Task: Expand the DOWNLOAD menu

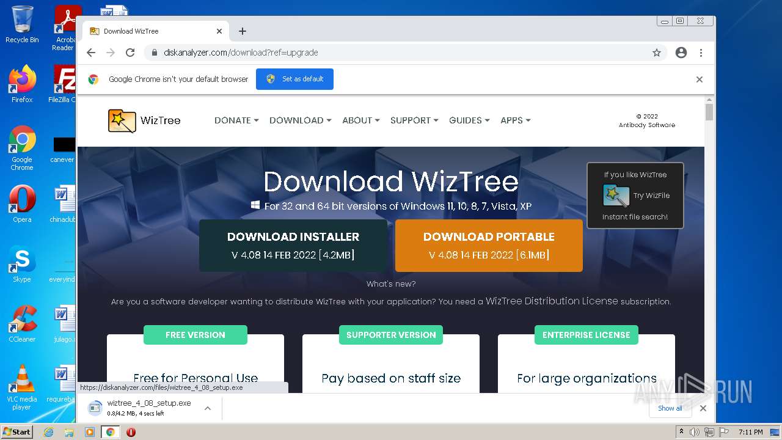Action: (300, 120)
